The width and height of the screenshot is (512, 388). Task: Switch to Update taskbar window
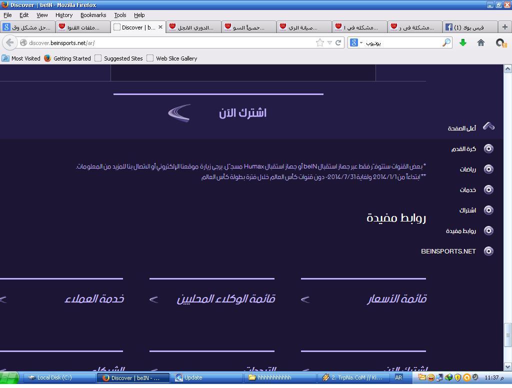(206, 378)
